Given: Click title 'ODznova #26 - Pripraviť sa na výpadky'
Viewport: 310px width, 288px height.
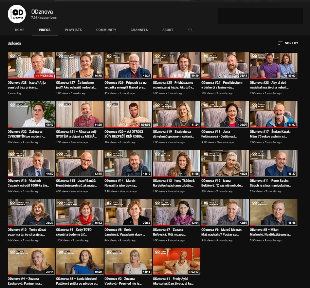Looking at the screenshot, I should [126, 85].
